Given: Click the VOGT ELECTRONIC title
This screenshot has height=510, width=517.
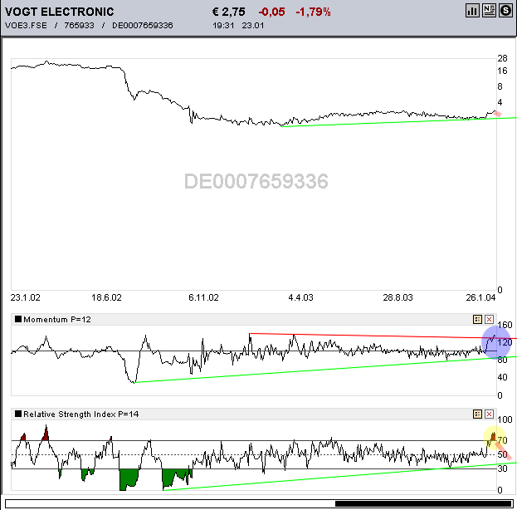Looking at the screenshot, I should coord(60,12).
